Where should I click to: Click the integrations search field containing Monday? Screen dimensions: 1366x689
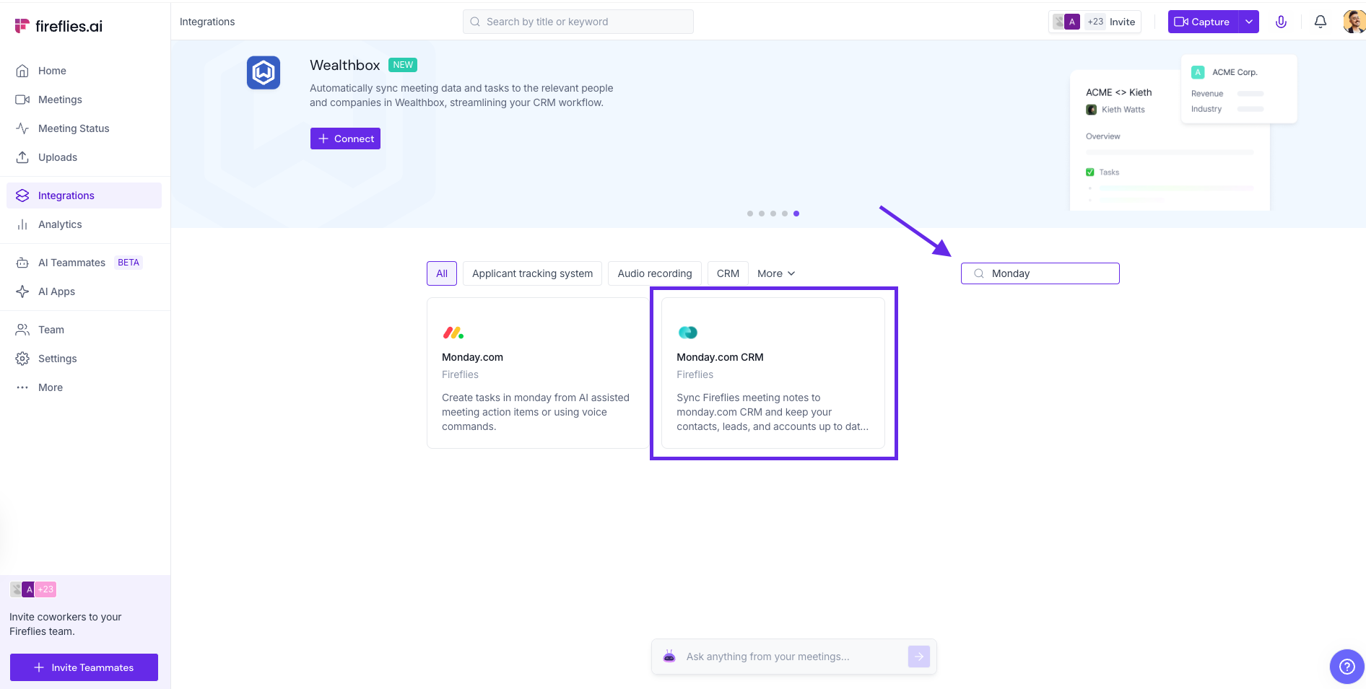[1047, 273]
